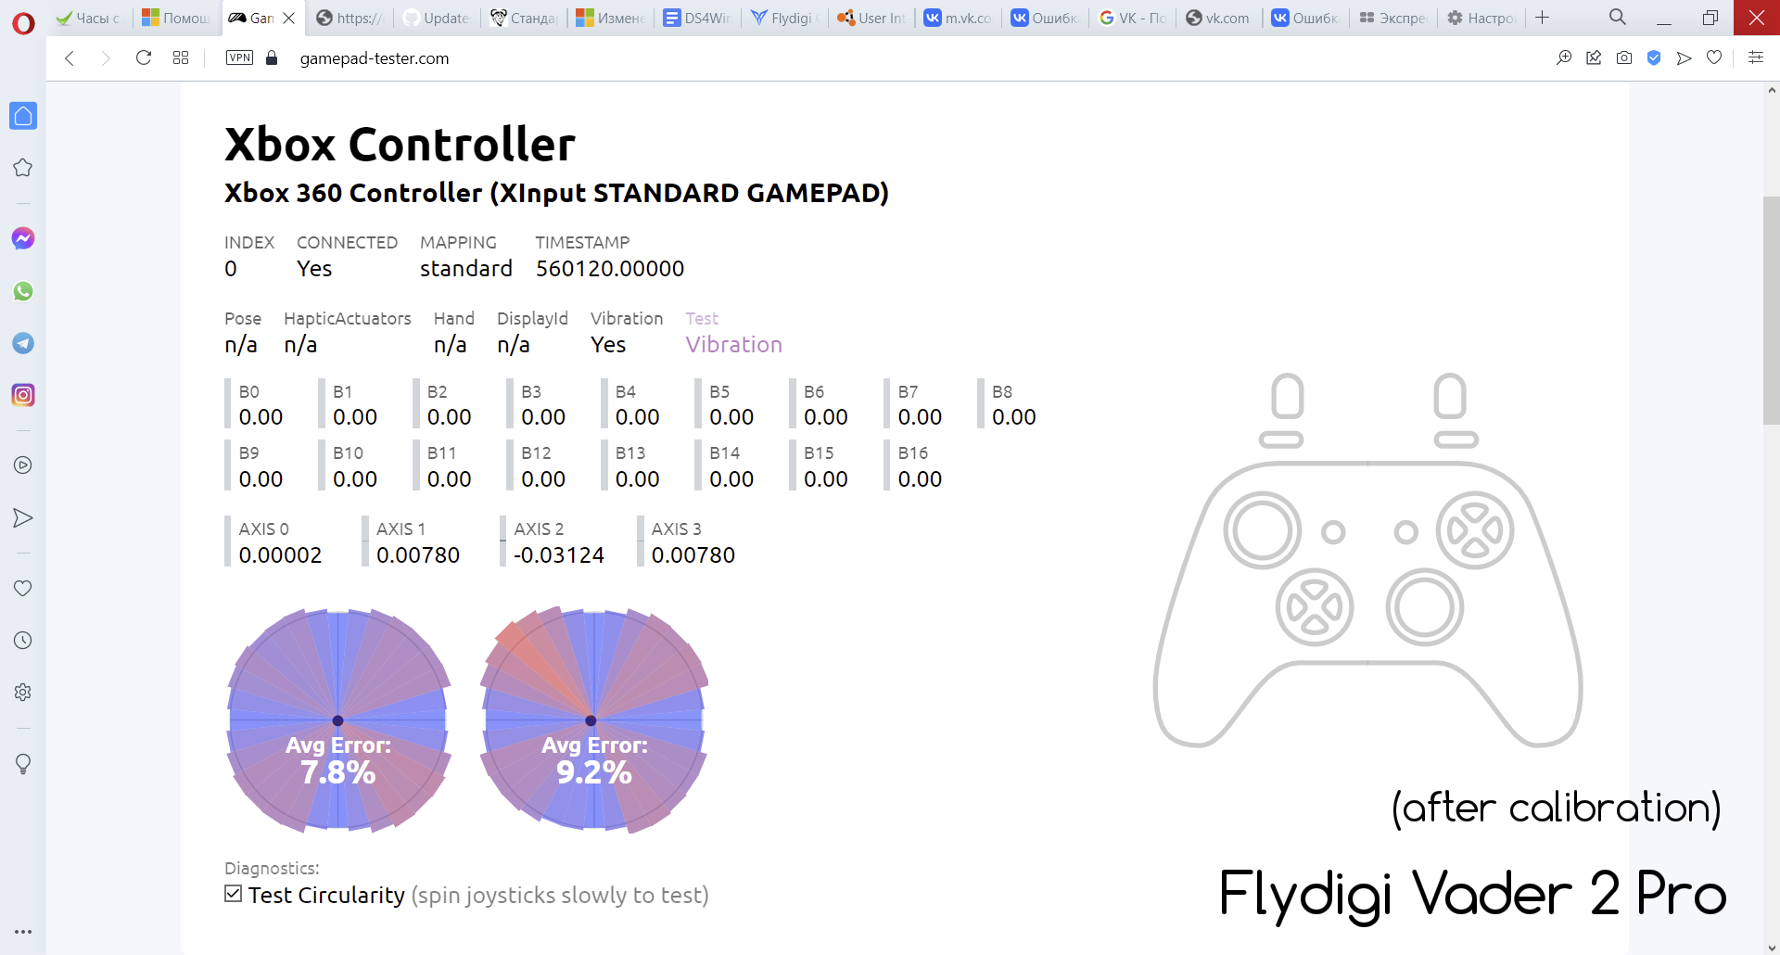Switch to the Изменение tab
This screenshot has height=955, width=1780.
pos(611,18)
